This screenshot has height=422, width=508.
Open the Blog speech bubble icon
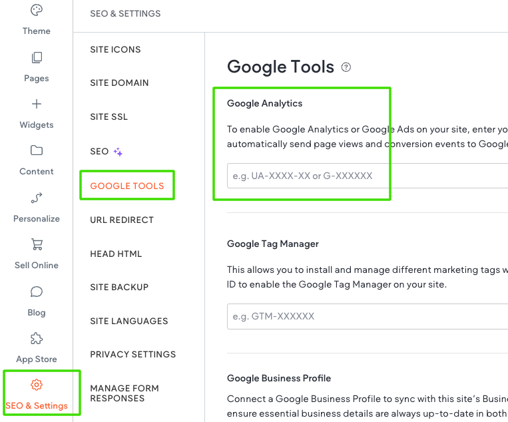tap(37, 292)
